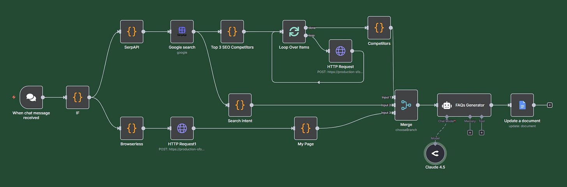Add node after Update a document
This screenshot has height=187, width=567.
click(549, 105)
